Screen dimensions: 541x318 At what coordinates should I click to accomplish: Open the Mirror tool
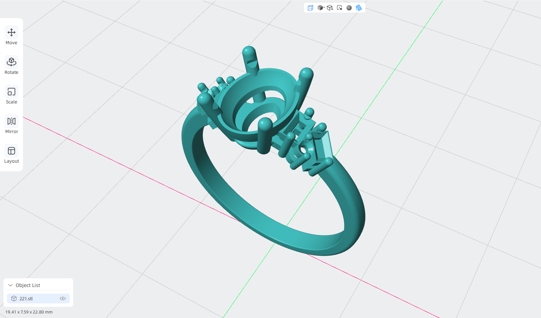(12, 125)
